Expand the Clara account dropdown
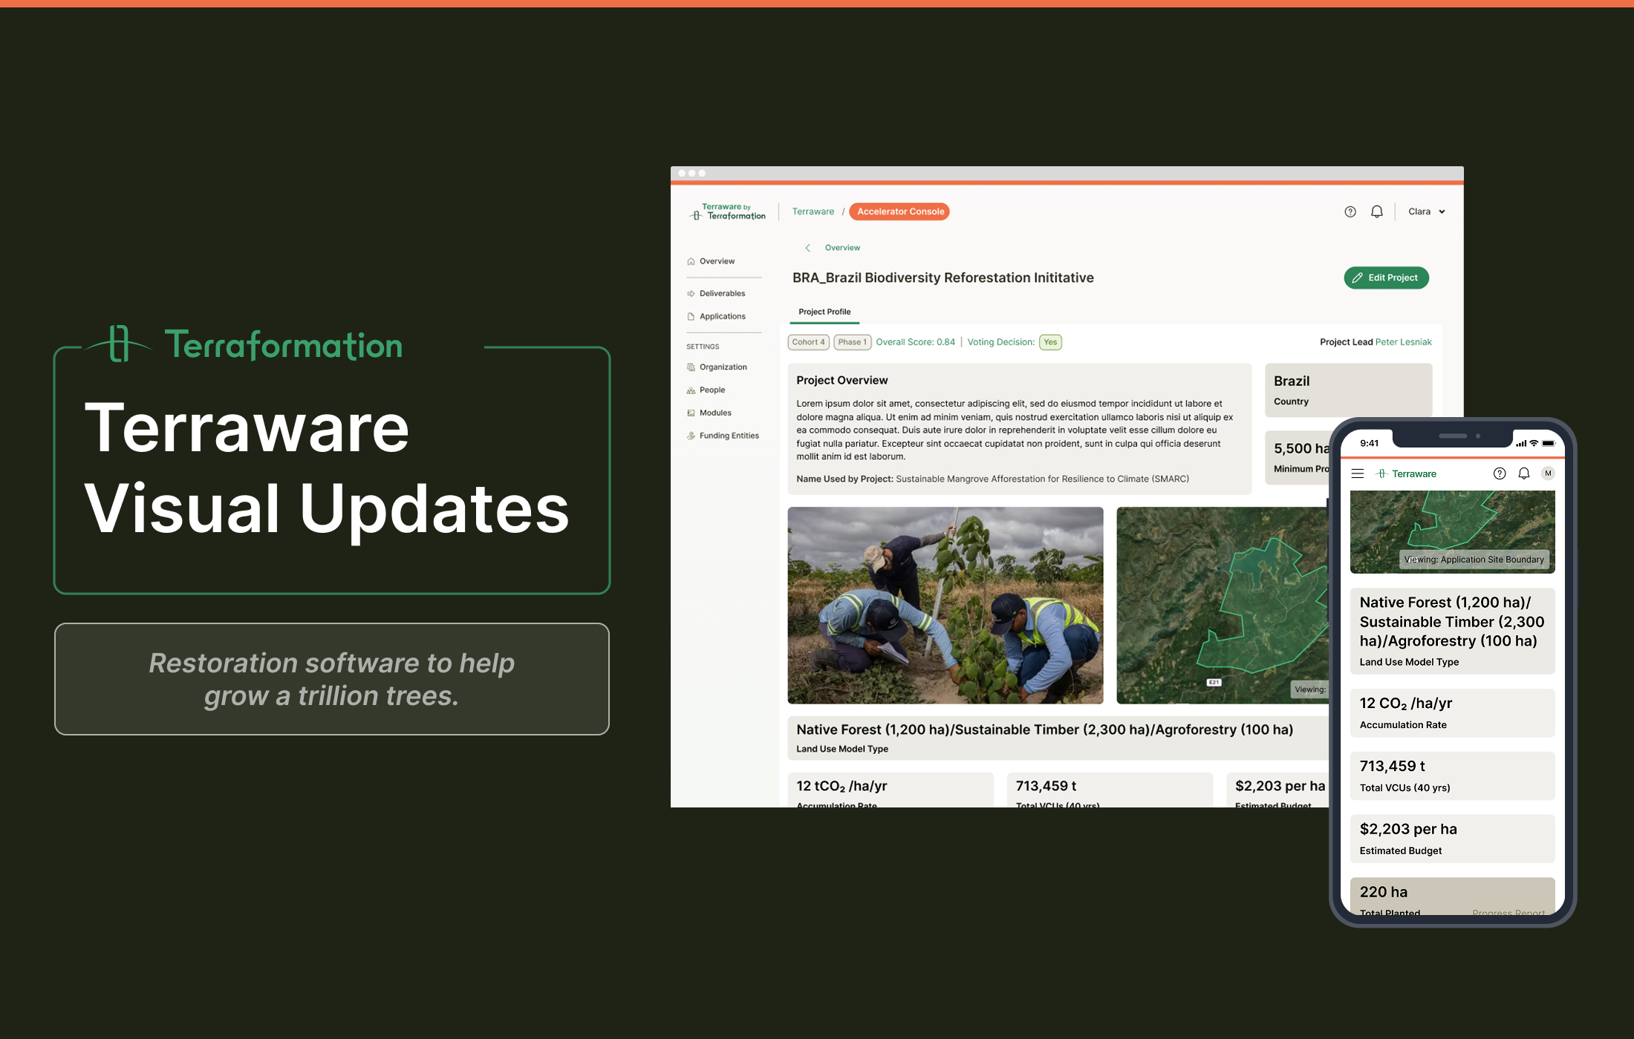The height and width of the screenshot is (1039, 1634). [1425, 212]
